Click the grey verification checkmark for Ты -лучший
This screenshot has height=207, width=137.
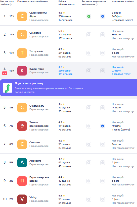click(x=103, y=53)
